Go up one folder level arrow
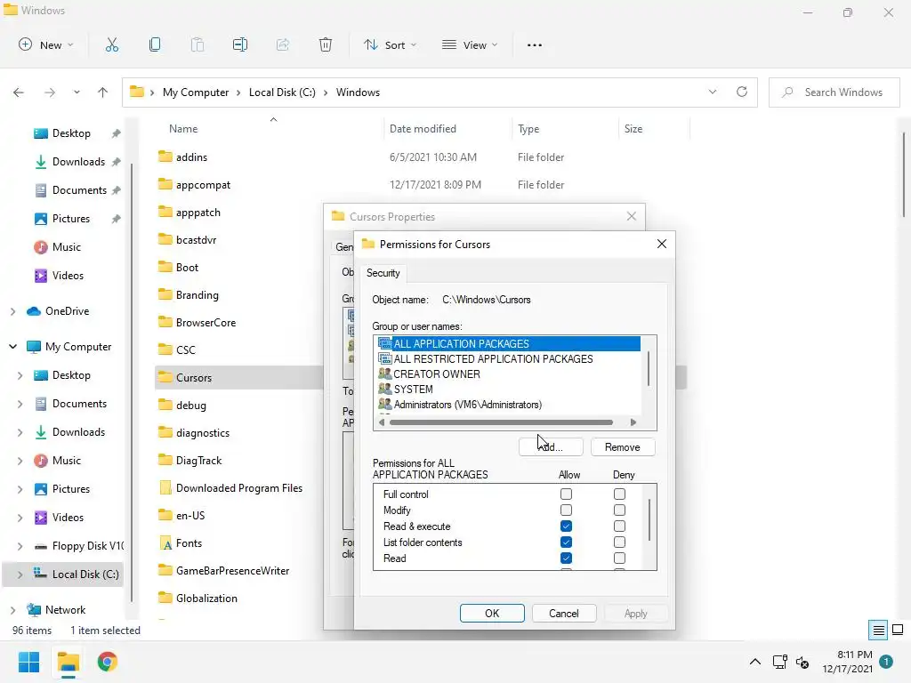 pos(103,92)
